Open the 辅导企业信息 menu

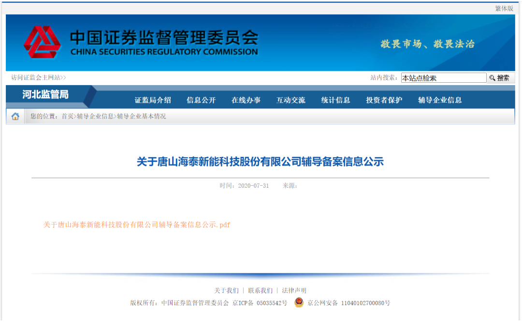coord(440,100)
